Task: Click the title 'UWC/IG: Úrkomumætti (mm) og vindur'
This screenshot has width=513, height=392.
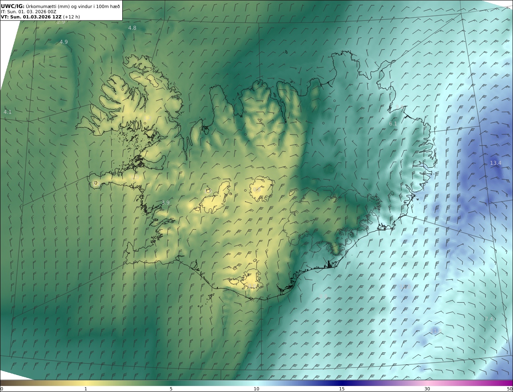Action: tap(60, 6)
